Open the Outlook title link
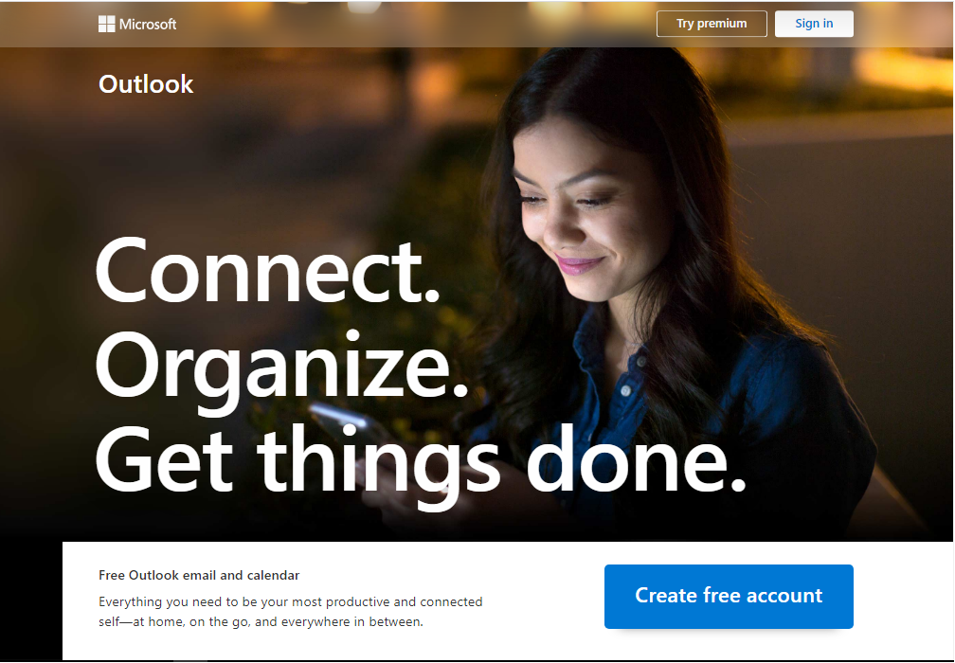955x663 pixels. (x=146, y=84)
